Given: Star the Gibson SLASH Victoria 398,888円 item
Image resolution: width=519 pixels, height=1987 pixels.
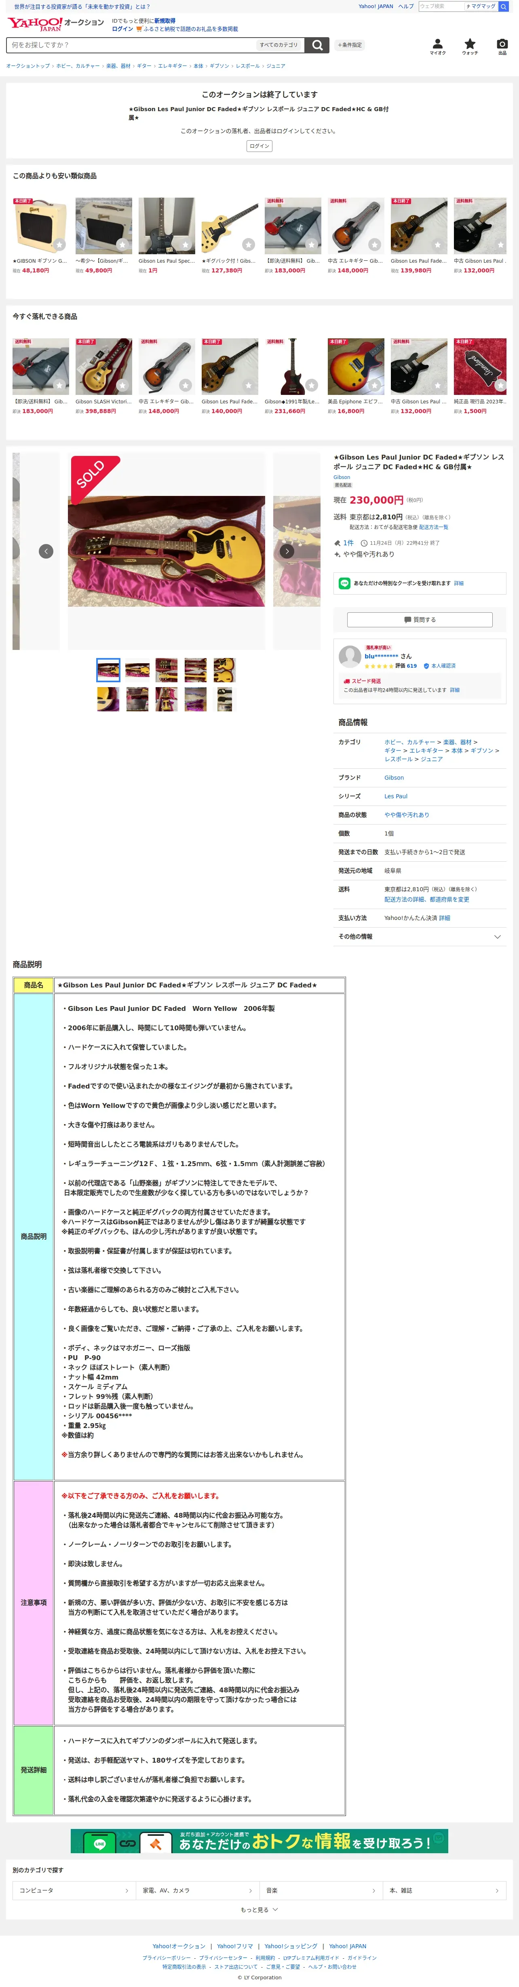Looking at the screenshot, I should 122,385.
